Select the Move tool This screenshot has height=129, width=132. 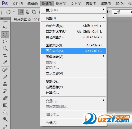click(5, 27)
